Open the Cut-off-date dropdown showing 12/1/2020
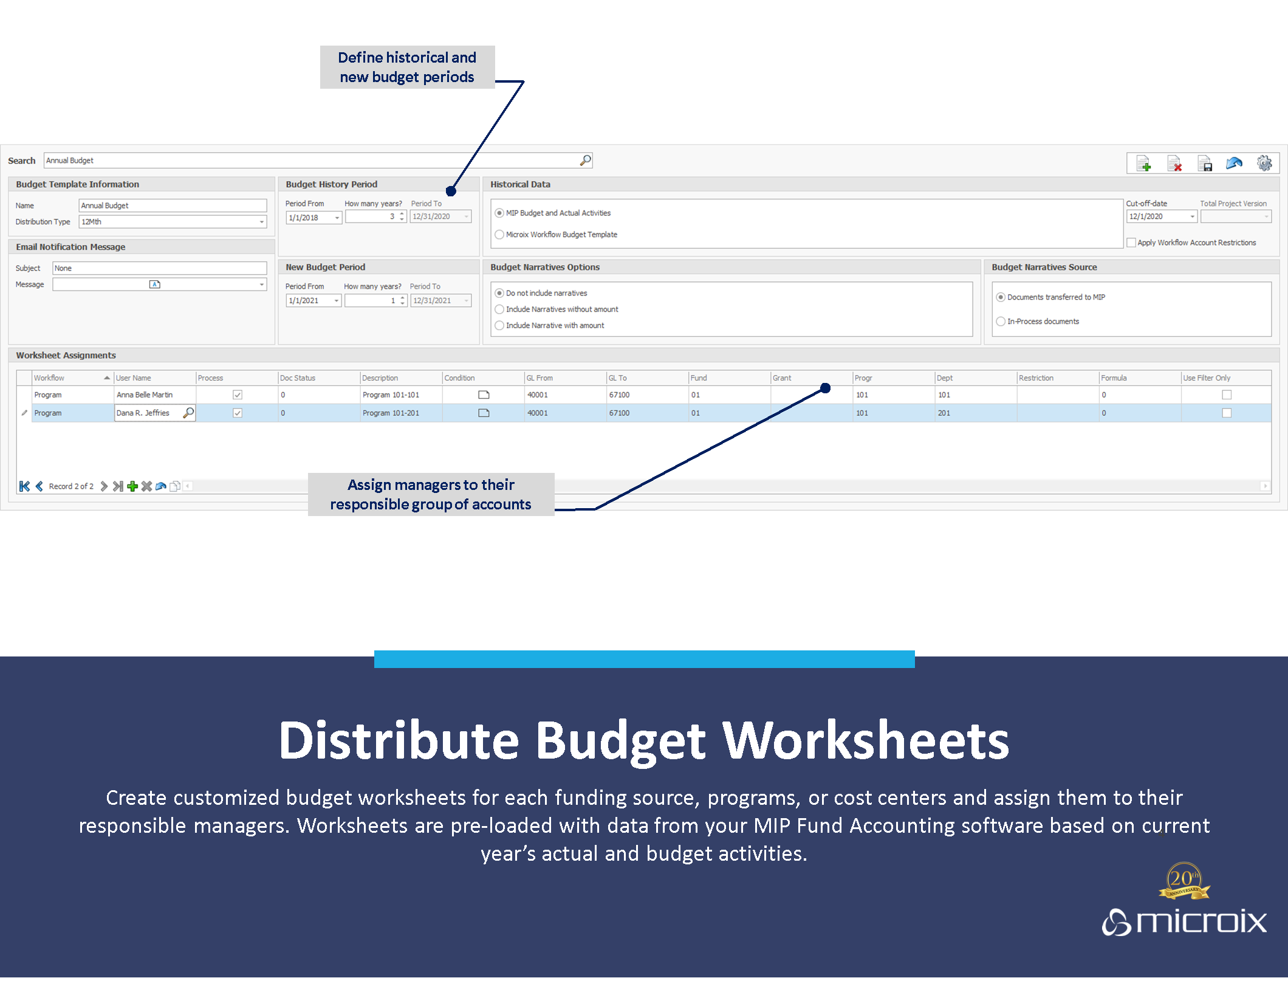 click(1192, 216)
